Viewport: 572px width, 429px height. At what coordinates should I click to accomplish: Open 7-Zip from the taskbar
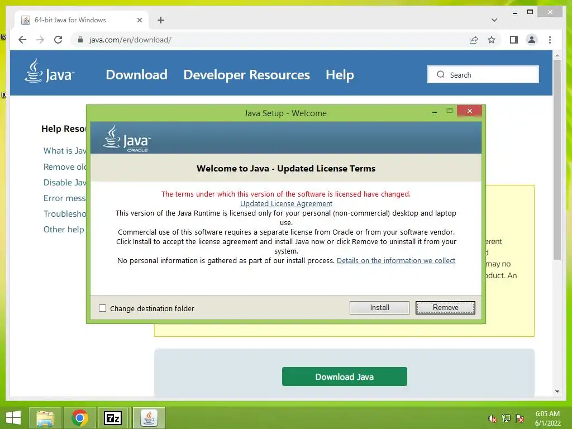(113, 418)
